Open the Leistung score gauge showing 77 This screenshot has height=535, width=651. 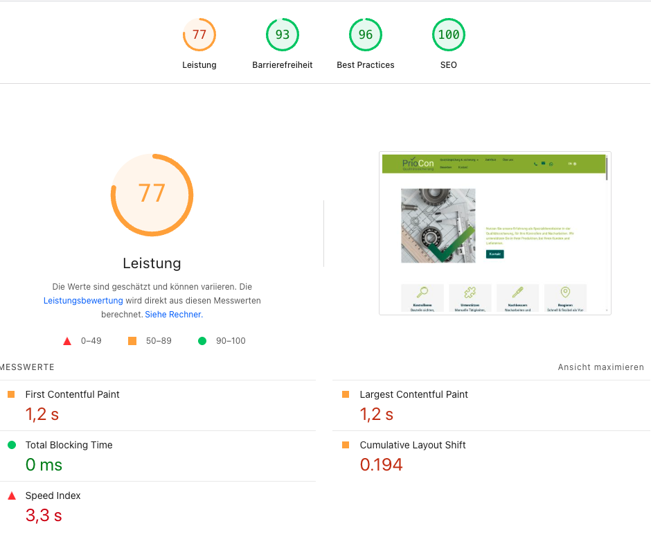tap(199, 35)
